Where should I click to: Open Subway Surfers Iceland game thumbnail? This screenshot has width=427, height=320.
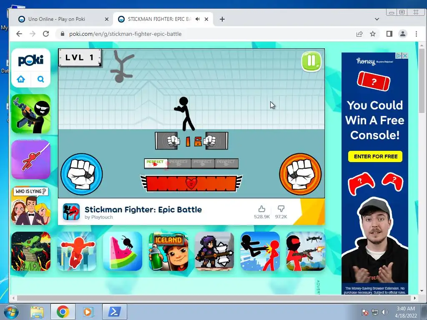pos(168,251)
